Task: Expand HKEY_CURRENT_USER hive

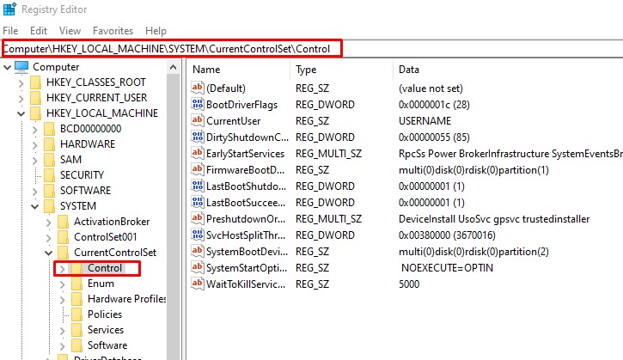Action: click(21, 98)
